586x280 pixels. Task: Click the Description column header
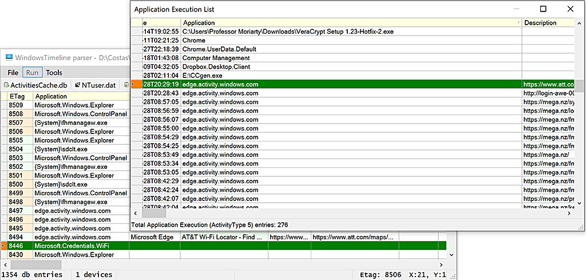(x=548, y=23)
